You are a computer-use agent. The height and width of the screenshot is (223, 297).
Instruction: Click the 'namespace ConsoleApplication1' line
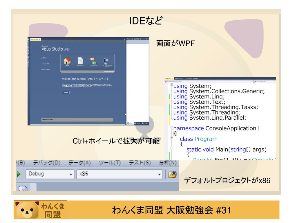[216, 128]
